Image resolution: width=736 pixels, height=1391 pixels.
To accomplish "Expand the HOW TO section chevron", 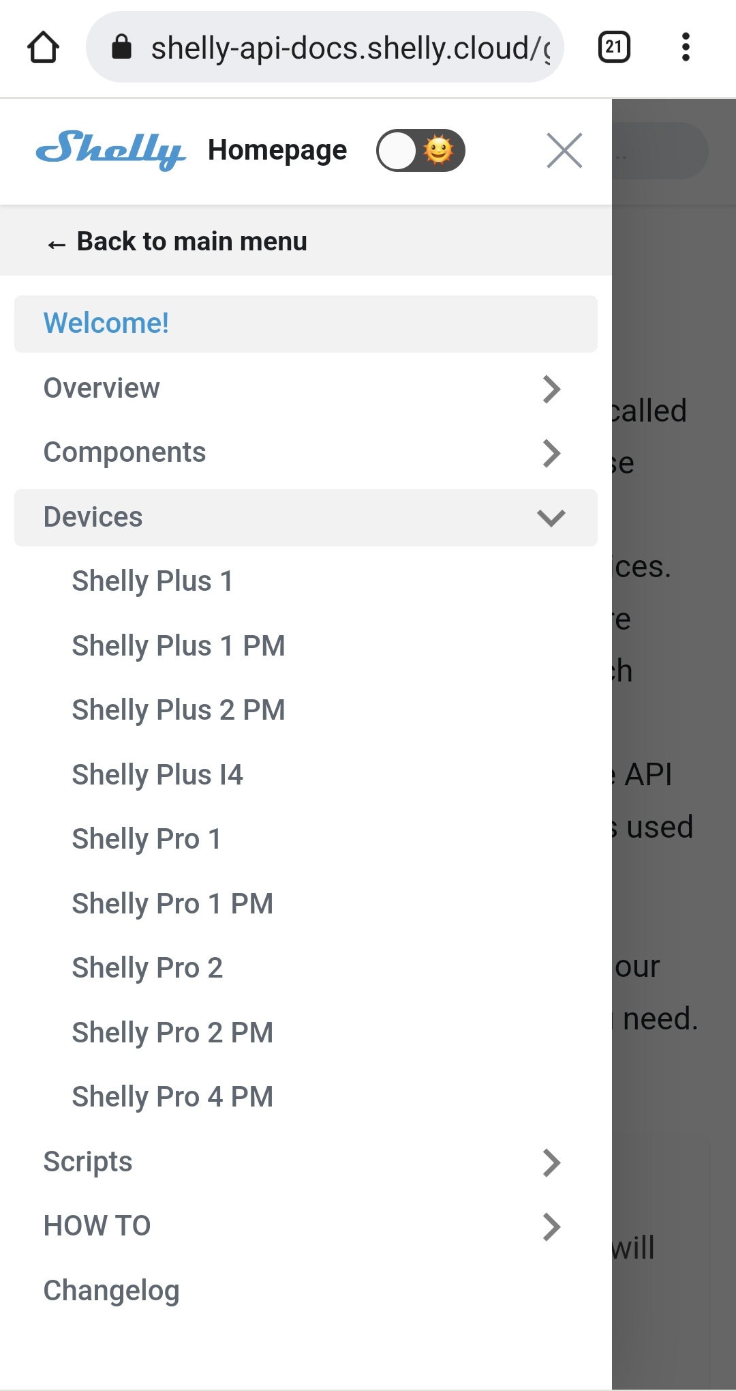I will pyautogui.click(x=551, y=1227).
